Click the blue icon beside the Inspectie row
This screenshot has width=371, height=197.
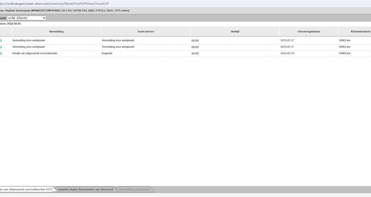click(x=1, y=53)
